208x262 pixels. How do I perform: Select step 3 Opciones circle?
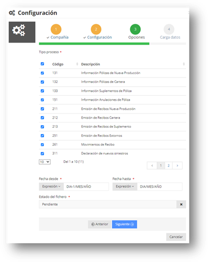pos(135,29)
